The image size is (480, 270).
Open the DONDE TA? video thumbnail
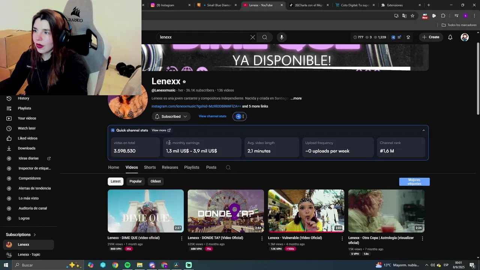click(x=226, y=211)
